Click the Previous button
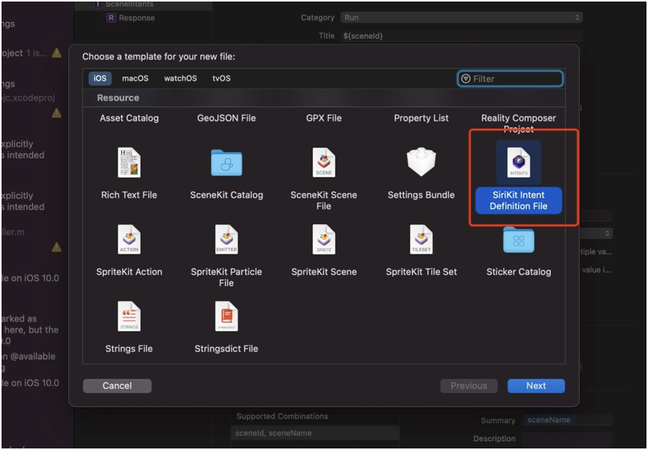Image resolution: width=648 pixels, height=450 pixels. click(469, 386)
